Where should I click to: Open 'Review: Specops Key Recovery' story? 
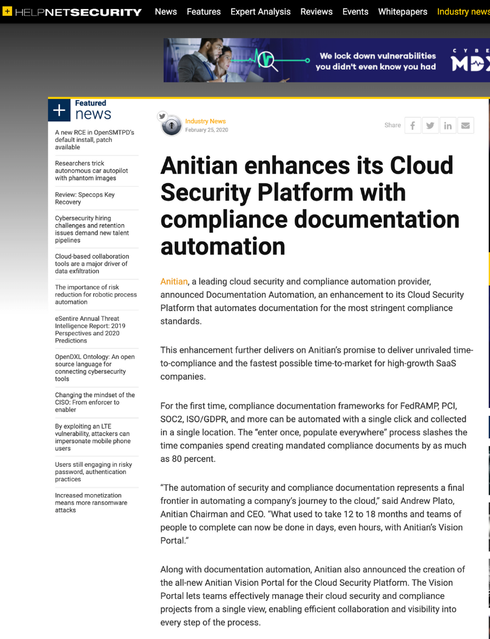click(85, 198)
